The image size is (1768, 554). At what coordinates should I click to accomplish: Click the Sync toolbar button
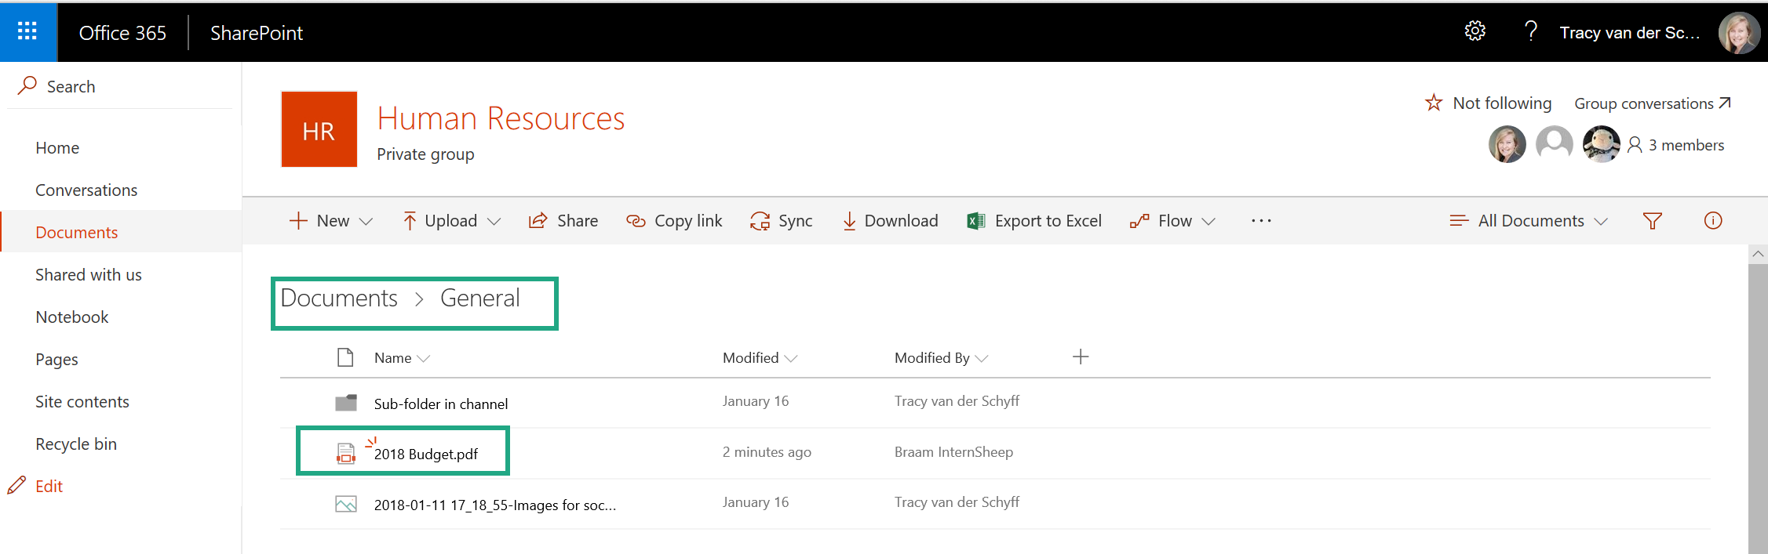pyautogui.click(x=781, y=221)
